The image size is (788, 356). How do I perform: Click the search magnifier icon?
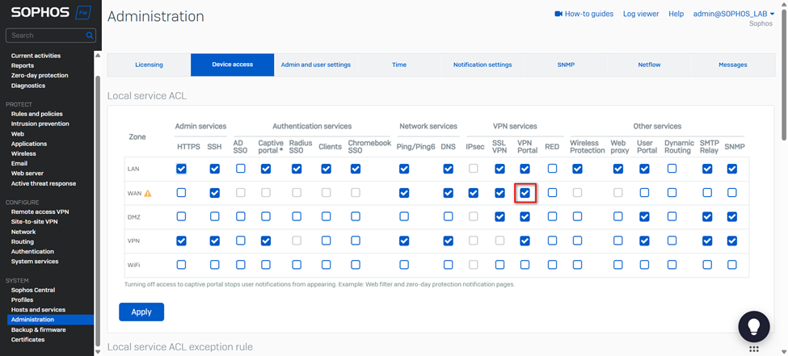pos(89,36)
